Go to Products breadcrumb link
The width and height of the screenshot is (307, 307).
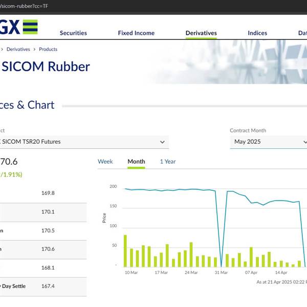tap(48, 49)
